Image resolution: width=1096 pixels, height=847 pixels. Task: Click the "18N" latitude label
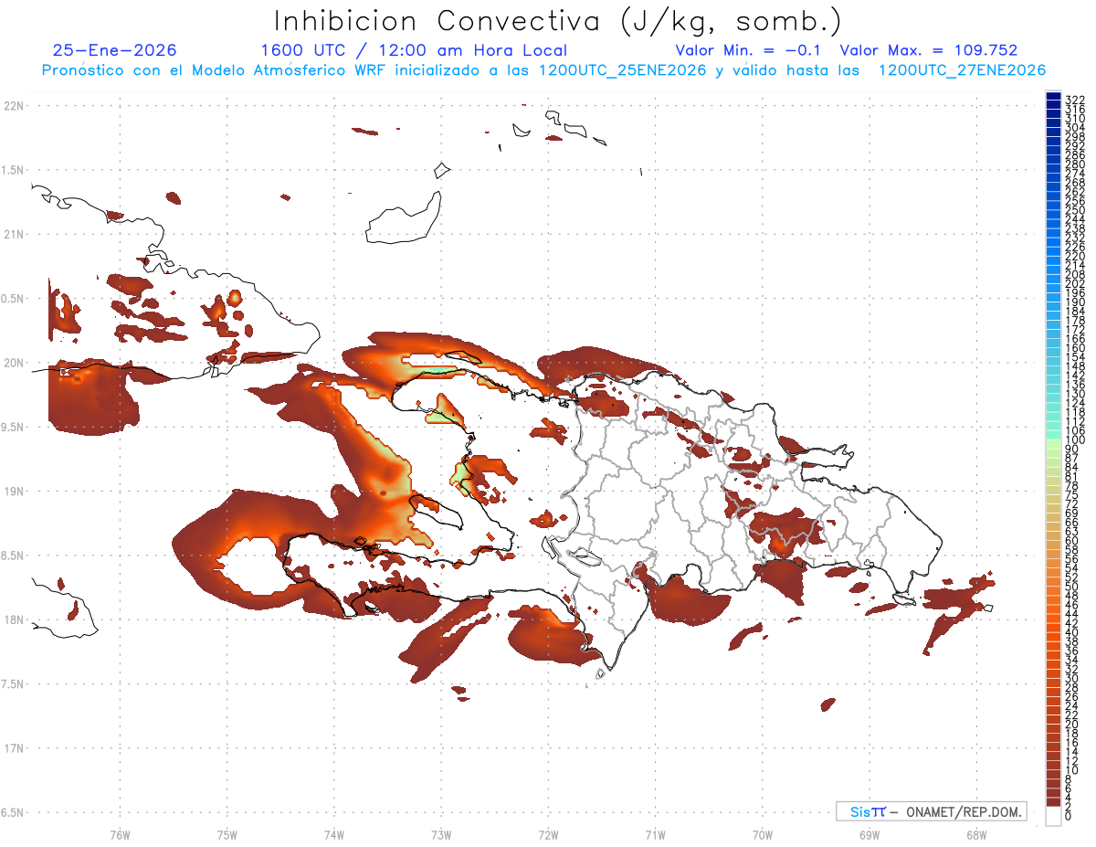tap(14, 620)
